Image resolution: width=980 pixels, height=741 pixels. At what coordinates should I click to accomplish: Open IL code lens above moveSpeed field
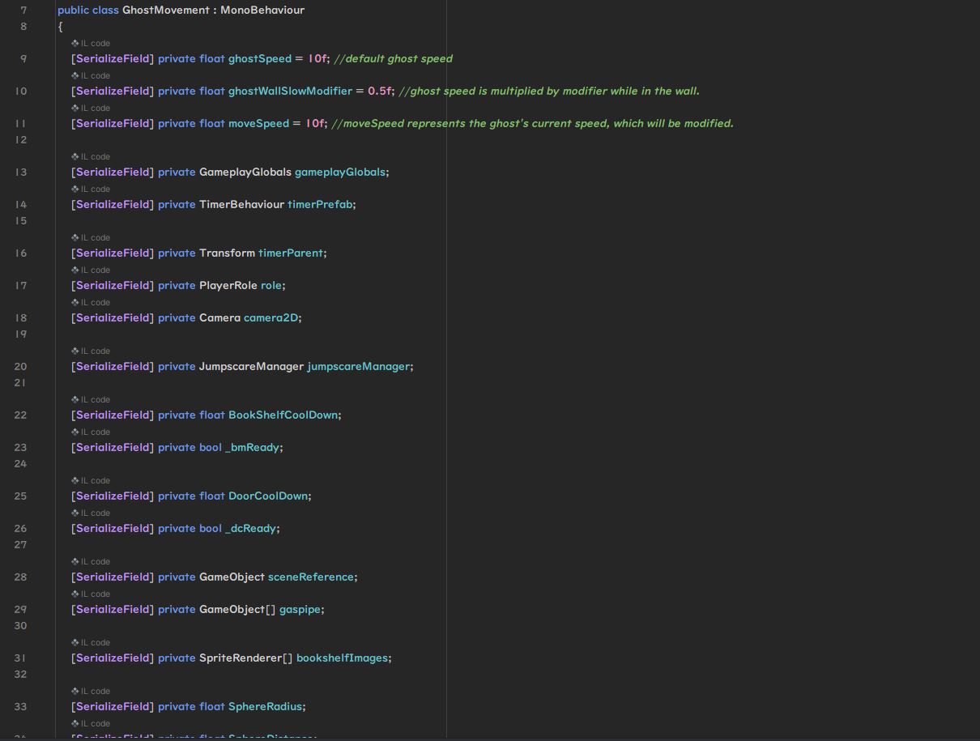95,108
